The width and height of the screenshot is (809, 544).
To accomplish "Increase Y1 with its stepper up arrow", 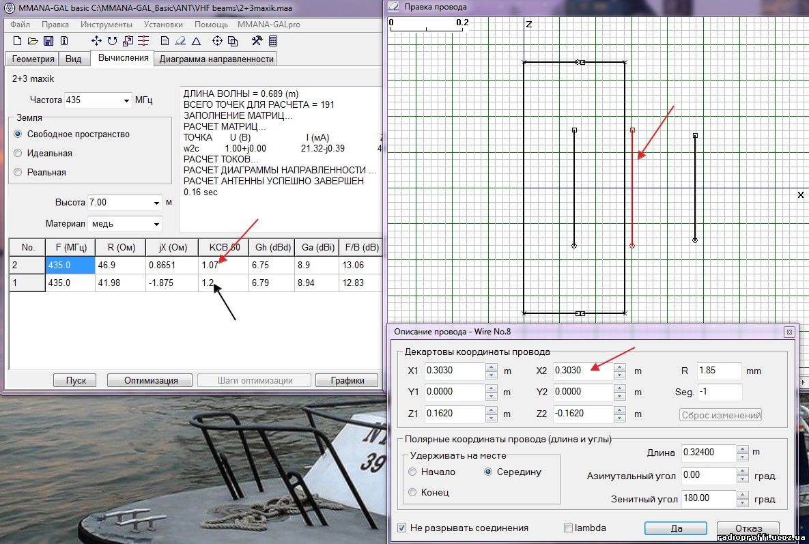I will coord(492,388).
